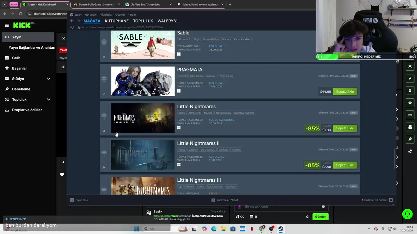The image size is (417, 234).
Task: Open WALERY31 profile tab in Steam
Action: 168,21
